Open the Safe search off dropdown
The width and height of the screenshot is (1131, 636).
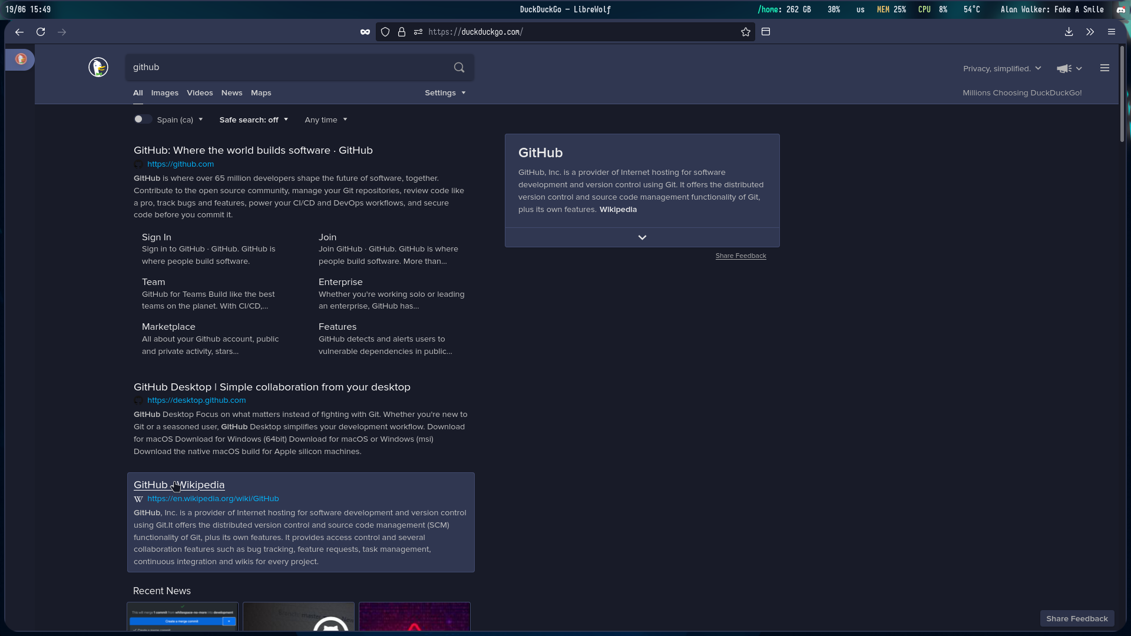(x=253, y=120)
